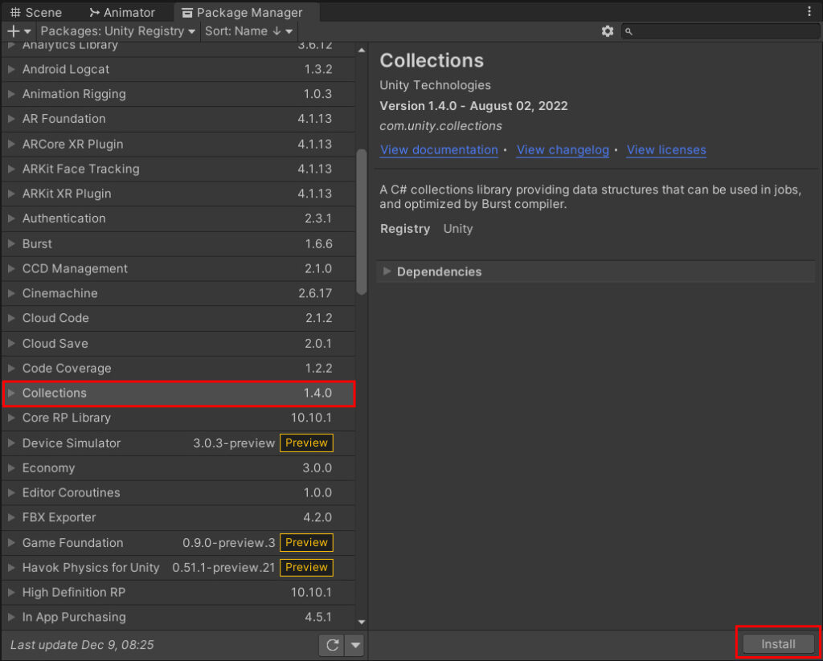This screenshot has height=661, width=823.
Task: Open the View documentation link
Action: pyautogui.click(x=439, y=150)
